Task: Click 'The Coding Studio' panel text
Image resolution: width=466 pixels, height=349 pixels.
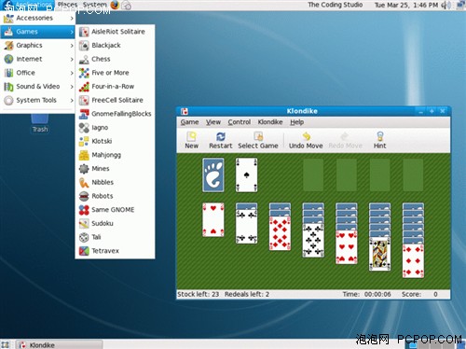Action: pos(336,5)
